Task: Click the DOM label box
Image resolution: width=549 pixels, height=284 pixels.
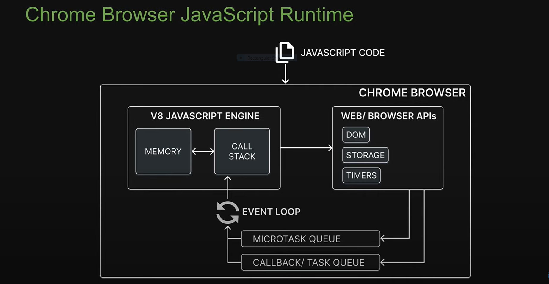Action: pyautogui.click(x=356, y=135)
